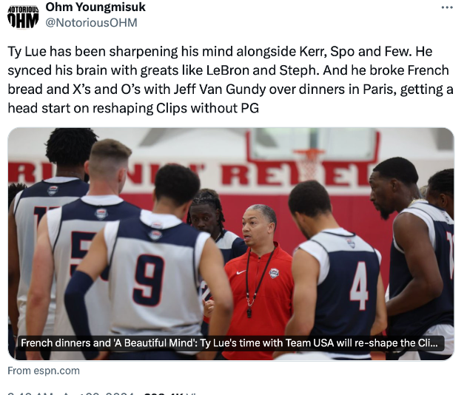The height and width of the screenshot is (395, 467).
Task: Click the Notorious OHM profile avatar
Action: click(x=23, y=17)
